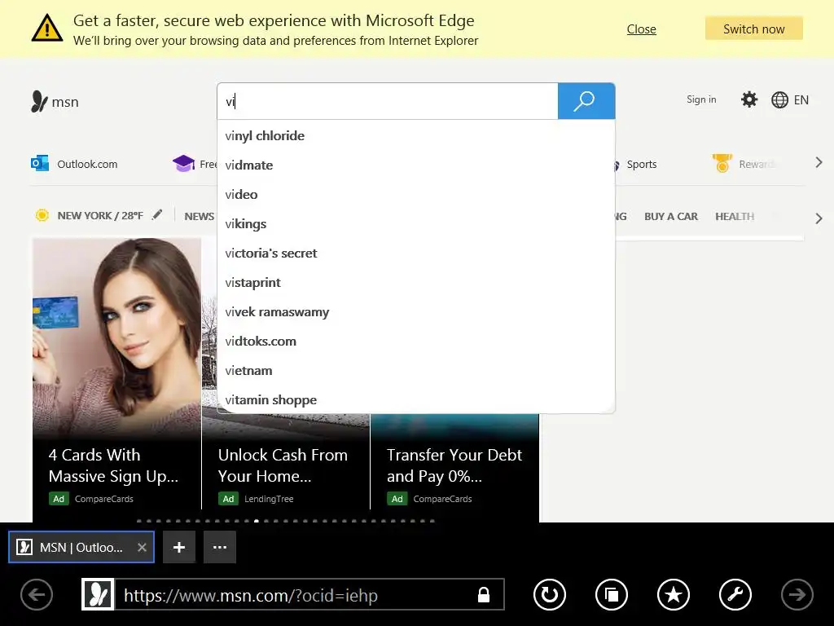The height and width of the screenshot is (626, 834).
Task: Choose the 'vidtoks.com' suggestion
Action: coord(416,342)
